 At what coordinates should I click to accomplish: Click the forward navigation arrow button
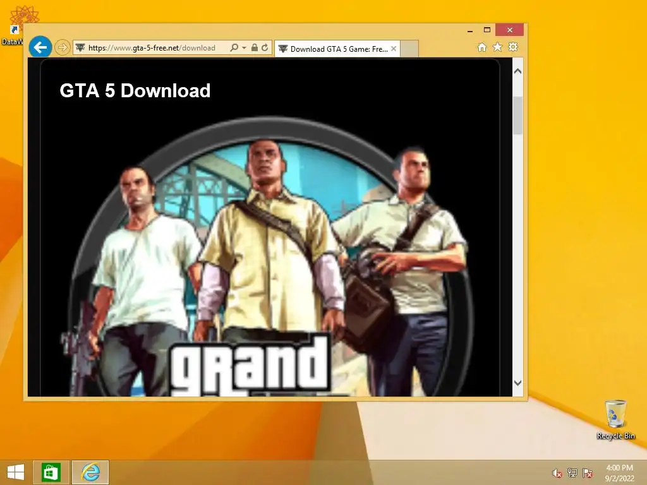click(x=63, y=47)
